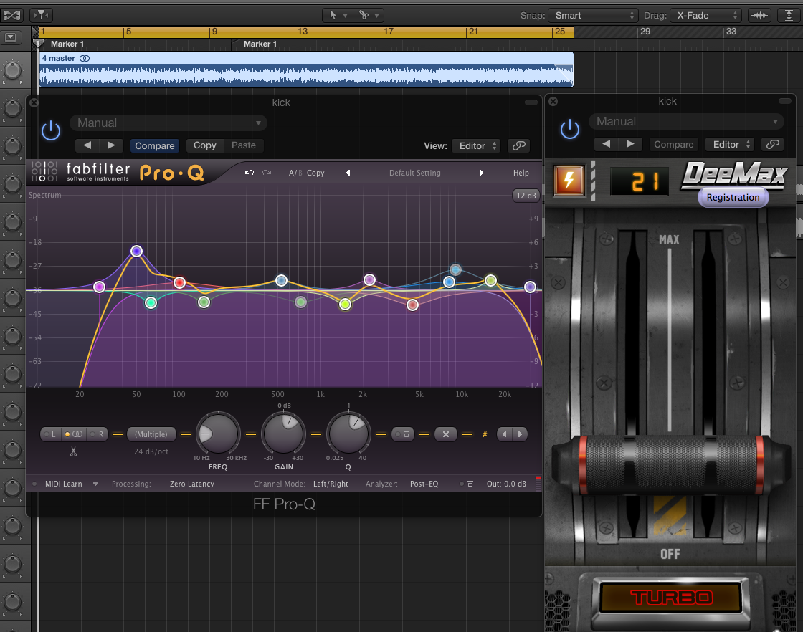The image size is (803, 632).
Task: Change Channel Mode Left/Right setting
Action: coord(331,484)
